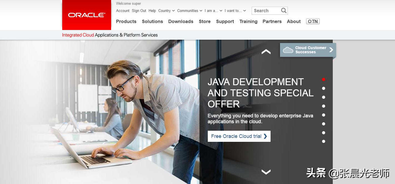
Task: Click the Free Oracle Cloud trial button
Action: [239, 136]
